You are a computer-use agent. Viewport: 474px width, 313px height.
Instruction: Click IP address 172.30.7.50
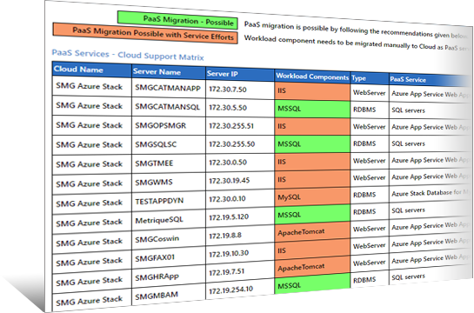coord(228,90)
